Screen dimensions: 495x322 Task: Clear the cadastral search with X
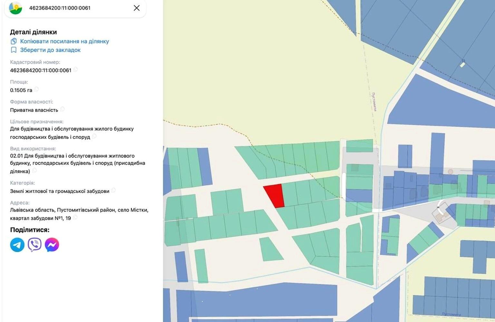pos(137,8)
